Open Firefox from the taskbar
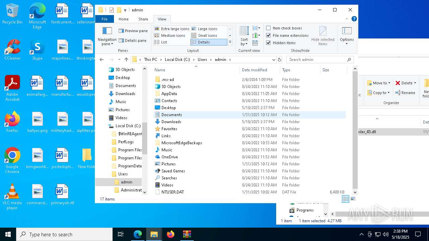Image resolution: width=429 pixels, height=241 pixels. click(x=171, y=234)
